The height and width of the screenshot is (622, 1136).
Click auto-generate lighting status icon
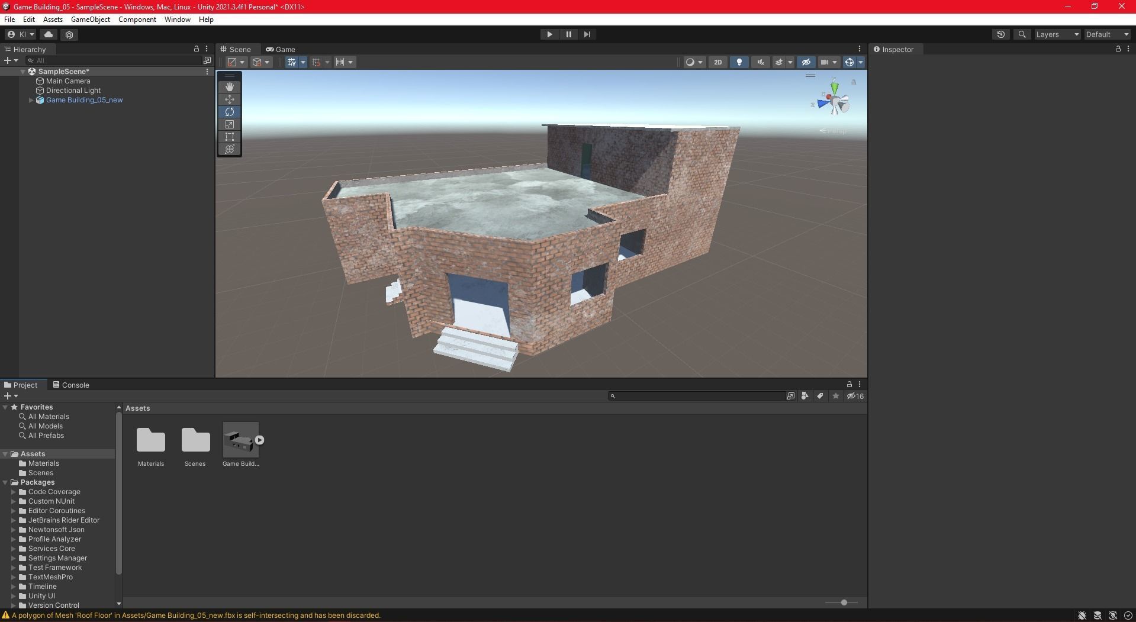1113,615
